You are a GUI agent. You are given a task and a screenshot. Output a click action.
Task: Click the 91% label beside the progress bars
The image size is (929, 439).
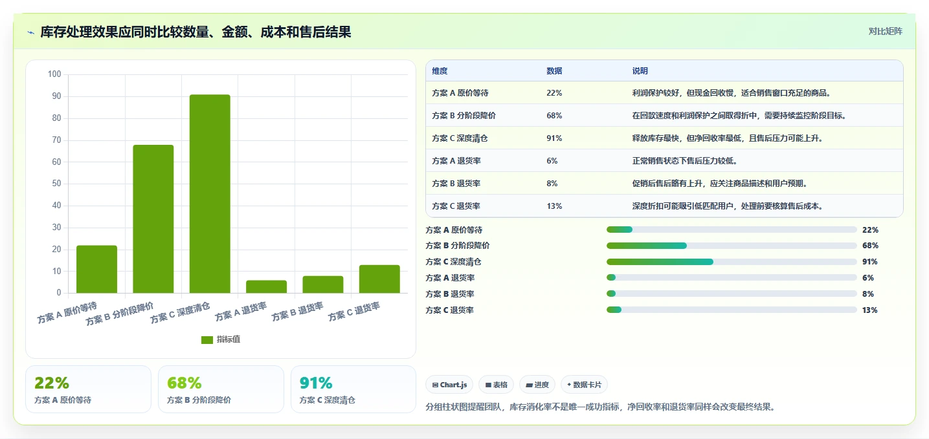pos(870,262)
